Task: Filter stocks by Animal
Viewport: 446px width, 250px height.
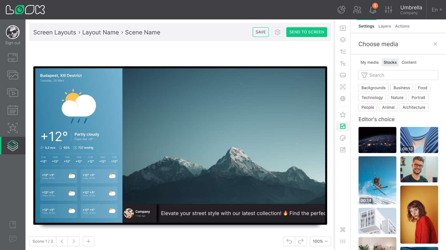Action: click(x=388, y=107)
